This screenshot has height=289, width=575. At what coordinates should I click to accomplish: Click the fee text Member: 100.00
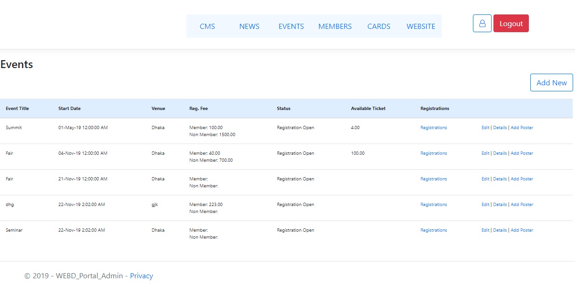pos(206,128)
